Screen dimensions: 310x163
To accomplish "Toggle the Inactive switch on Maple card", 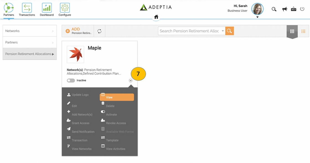I will click(71, 80).
